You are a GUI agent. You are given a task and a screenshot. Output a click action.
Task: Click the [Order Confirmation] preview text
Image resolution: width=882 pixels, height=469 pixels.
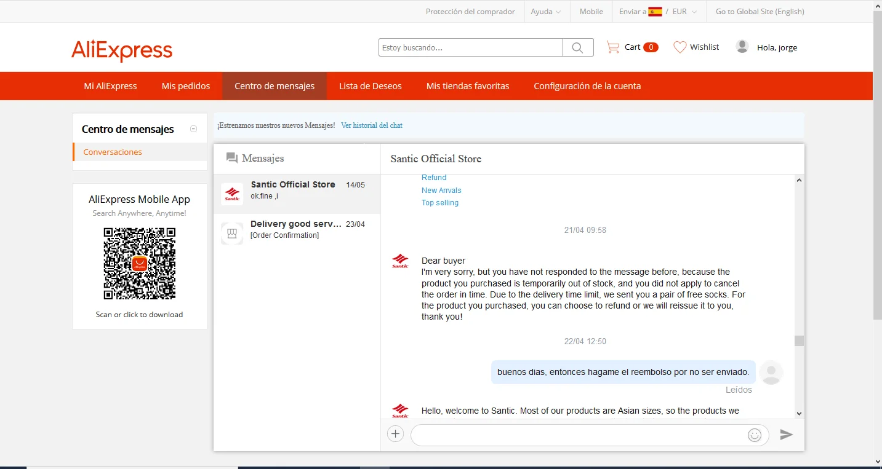coord(284,235)
